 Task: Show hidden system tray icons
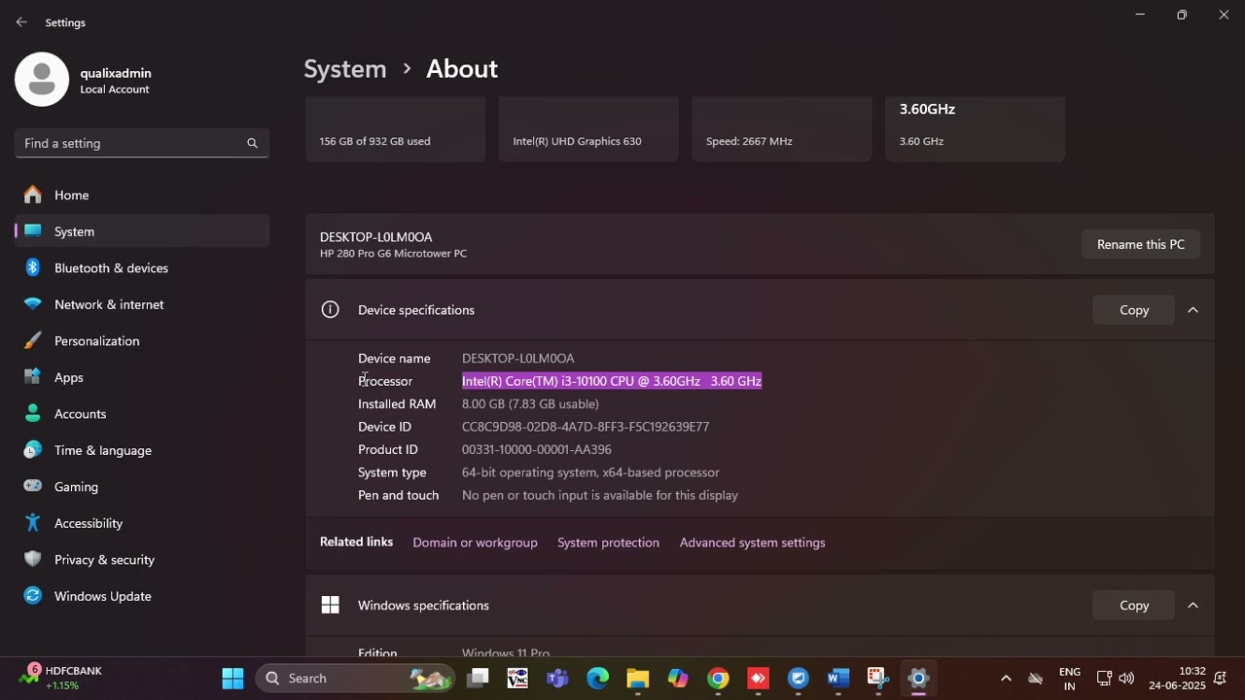click(x=1006, y=679)
